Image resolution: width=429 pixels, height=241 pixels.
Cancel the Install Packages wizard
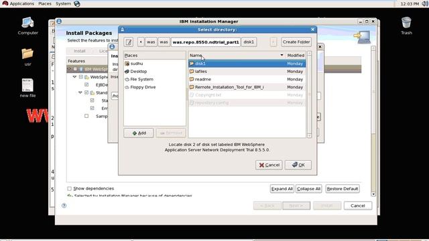[x=358, y=206]
